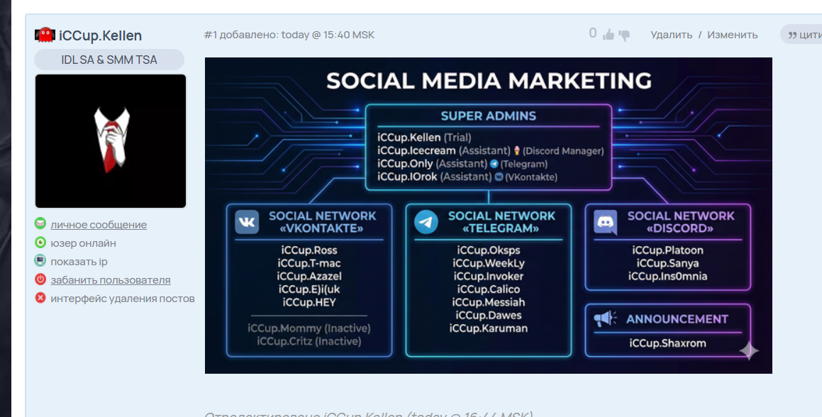The height and width of the screenshot is (417, 822).
Task: Click the red ghost icon beside iCCup.Kellen
Action: tap(45, 35)
